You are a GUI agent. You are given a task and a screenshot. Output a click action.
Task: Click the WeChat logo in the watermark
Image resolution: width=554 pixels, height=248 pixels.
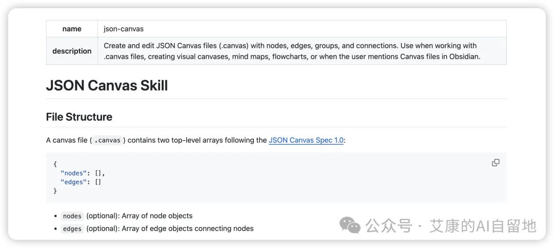(350, 225)
